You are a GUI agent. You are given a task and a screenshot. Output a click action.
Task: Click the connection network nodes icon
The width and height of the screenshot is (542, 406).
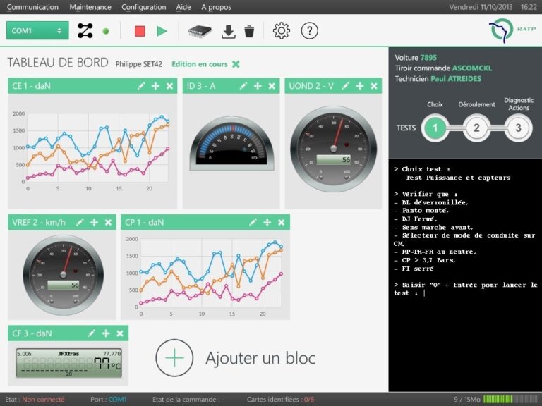pos(85,30)
